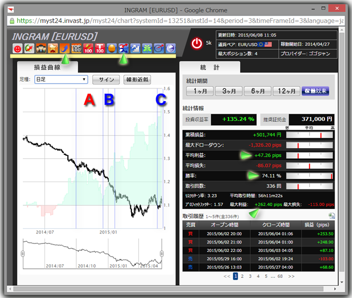Image resolution: width=352 pixels, height=298 pixels.
Task: Click the オープン時間 column header
Action: pos(224,225)
